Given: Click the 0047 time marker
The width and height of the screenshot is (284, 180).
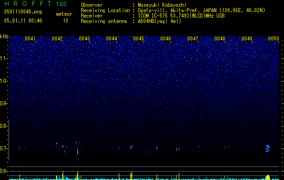Looking at the screenshot, I should coord(193,39).
